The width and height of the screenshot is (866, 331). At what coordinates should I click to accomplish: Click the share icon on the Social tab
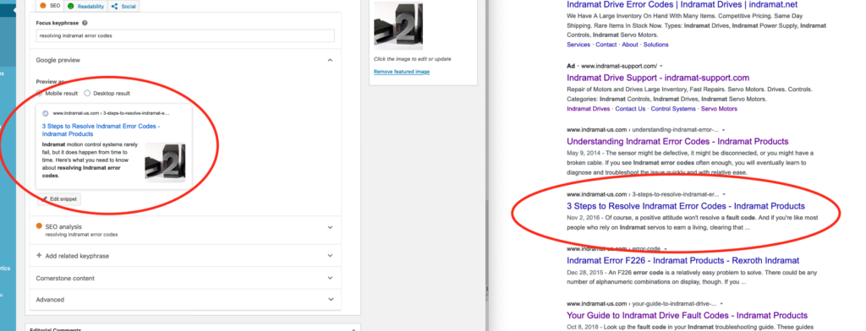(114, 6)
